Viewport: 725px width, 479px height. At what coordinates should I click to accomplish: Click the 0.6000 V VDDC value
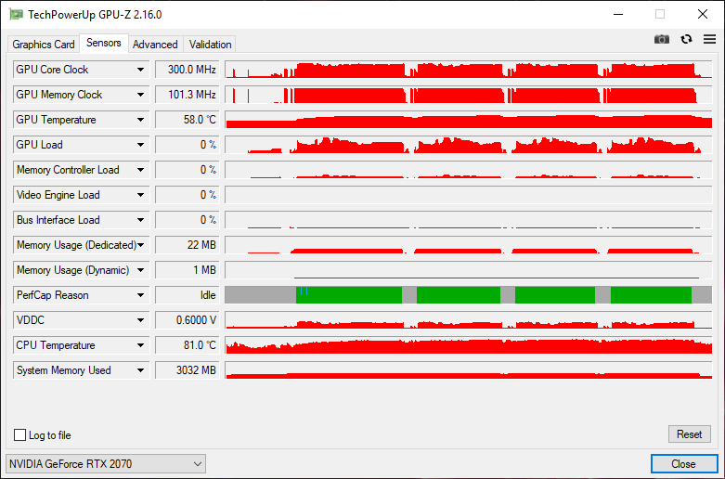(x=188, y=320)
